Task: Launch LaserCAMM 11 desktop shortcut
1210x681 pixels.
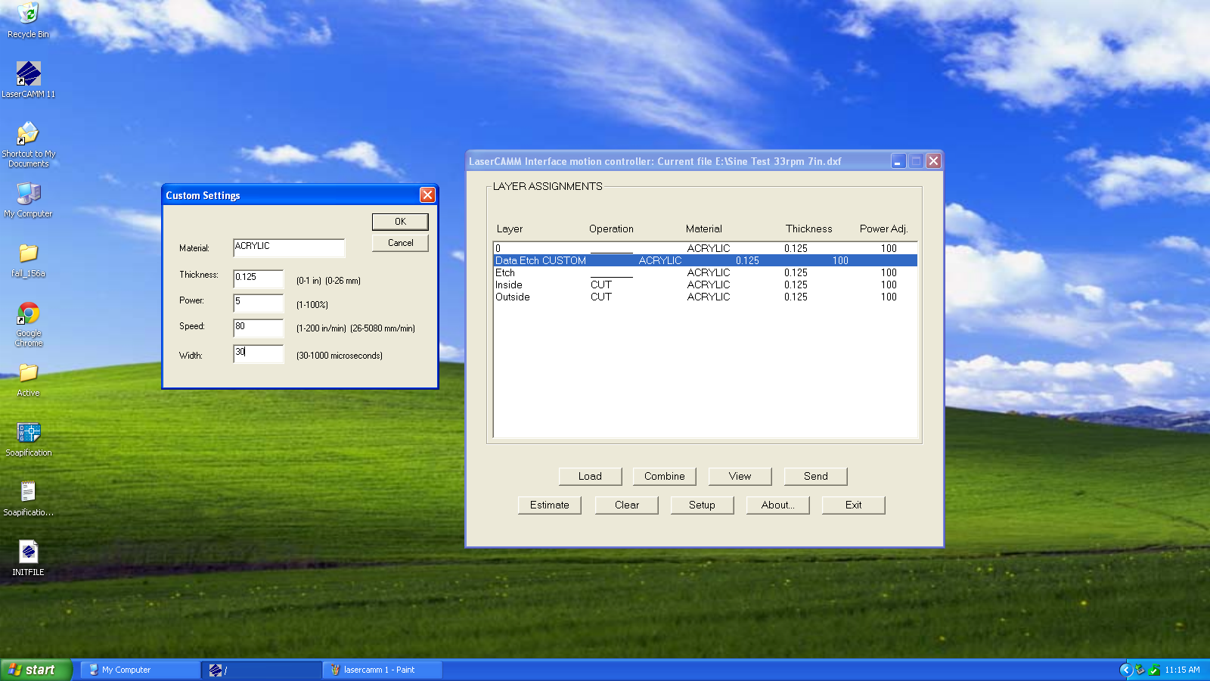Action: click(28, 79)
